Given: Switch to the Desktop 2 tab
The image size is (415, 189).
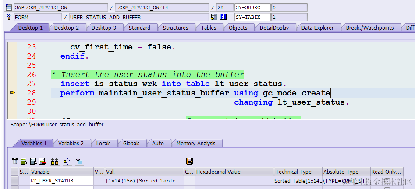Looking at the screenshot, I should [x=67, y=28].
